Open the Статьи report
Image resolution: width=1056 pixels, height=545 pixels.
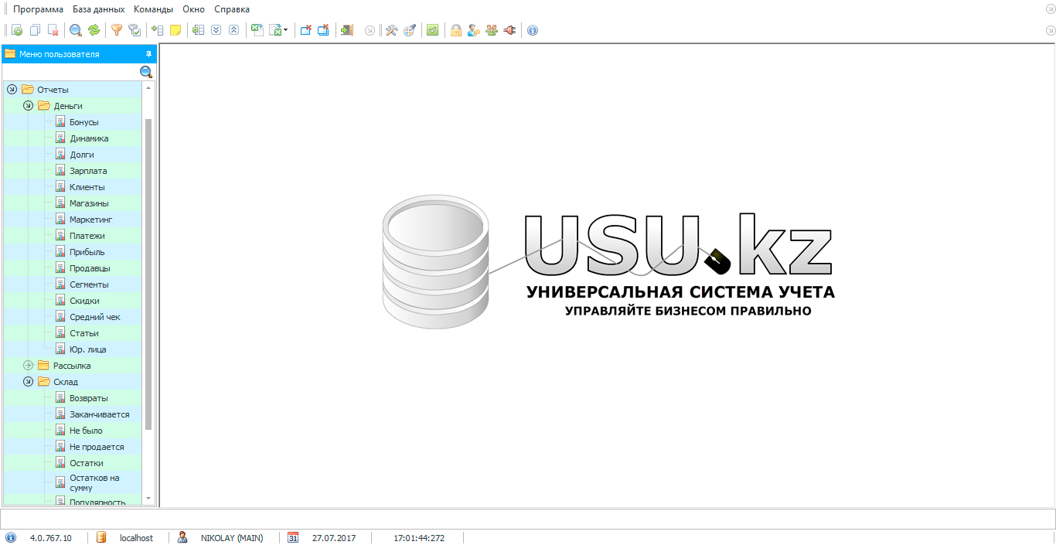tap(83, 333)
